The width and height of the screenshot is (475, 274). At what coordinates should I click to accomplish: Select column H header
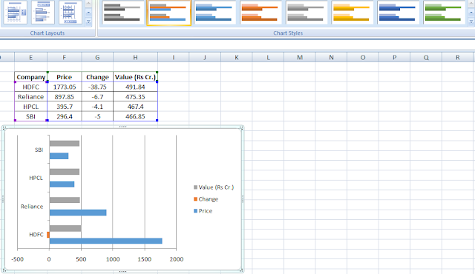pos(135,58)
